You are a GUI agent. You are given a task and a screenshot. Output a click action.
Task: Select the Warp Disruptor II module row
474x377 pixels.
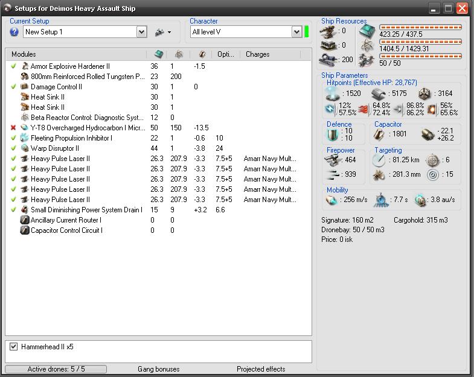click(x=158, y=148)
